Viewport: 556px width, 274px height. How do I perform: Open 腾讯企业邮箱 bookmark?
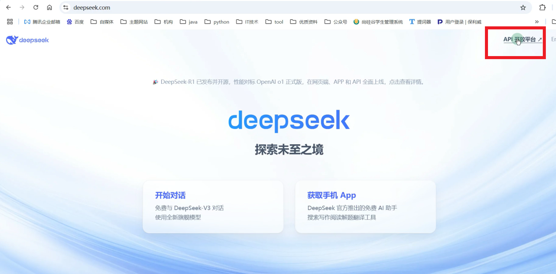point(42,22)
